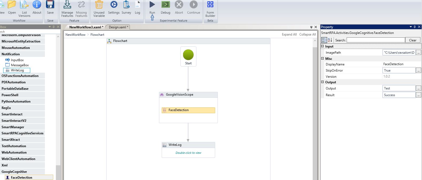Open Manage Features
This screenshot has height=180, width=422.
tap(67, 5)
